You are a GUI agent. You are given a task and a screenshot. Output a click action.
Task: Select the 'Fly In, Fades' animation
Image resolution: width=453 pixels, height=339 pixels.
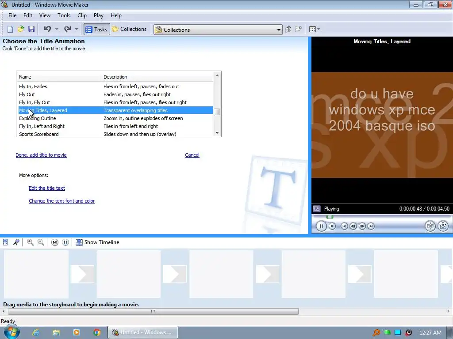(116, 87)
